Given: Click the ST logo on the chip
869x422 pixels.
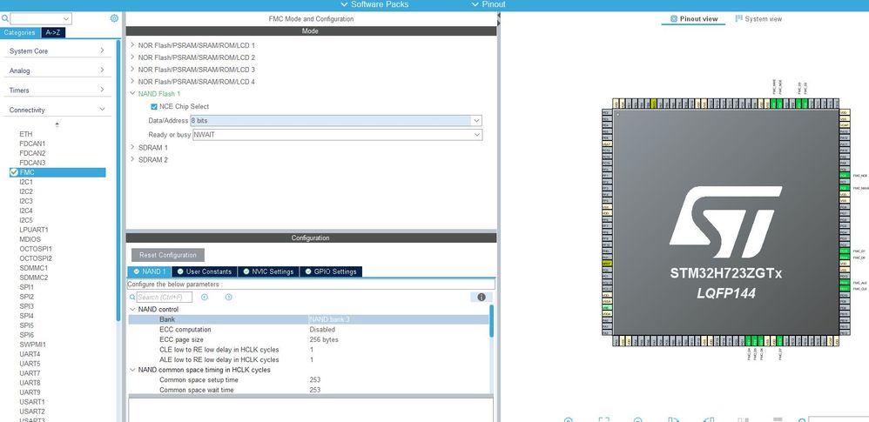Looking at the screenshot, I should click(x=725, y=222).
